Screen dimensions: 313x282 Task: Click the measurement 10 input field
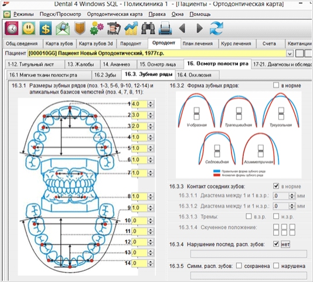pyautogui.click(x=140, y=221)
